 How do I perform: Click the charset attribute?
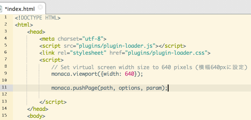click(x=68, y=39)
